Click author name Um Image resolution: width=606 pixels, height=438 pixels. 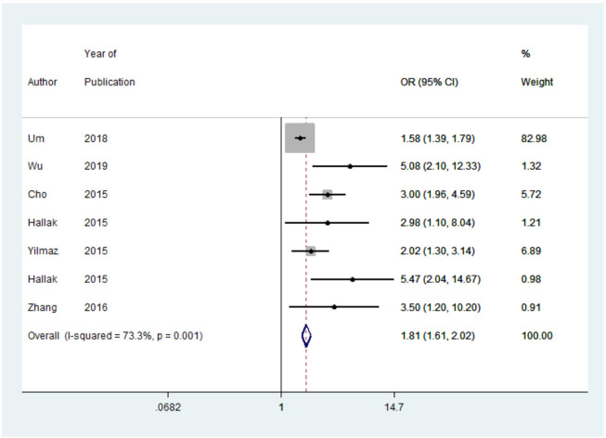pos(36,138)
